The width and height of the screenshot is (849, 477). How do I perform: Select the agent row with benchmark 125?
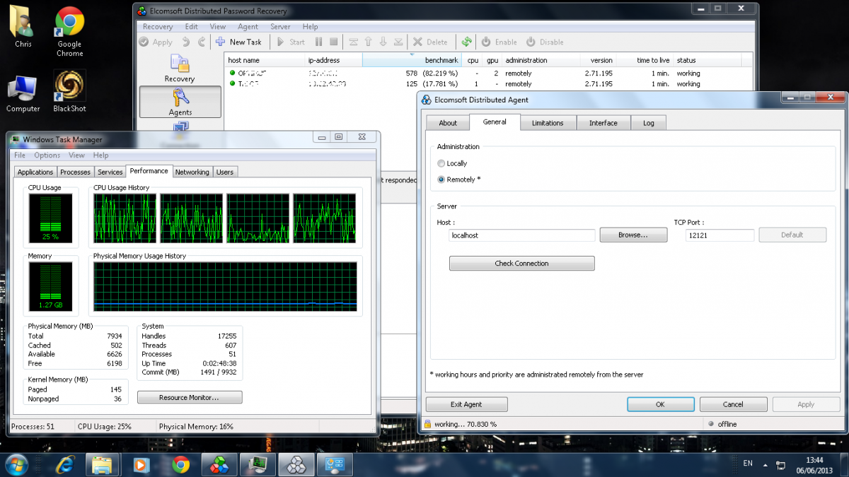click(x=489, y=83)
